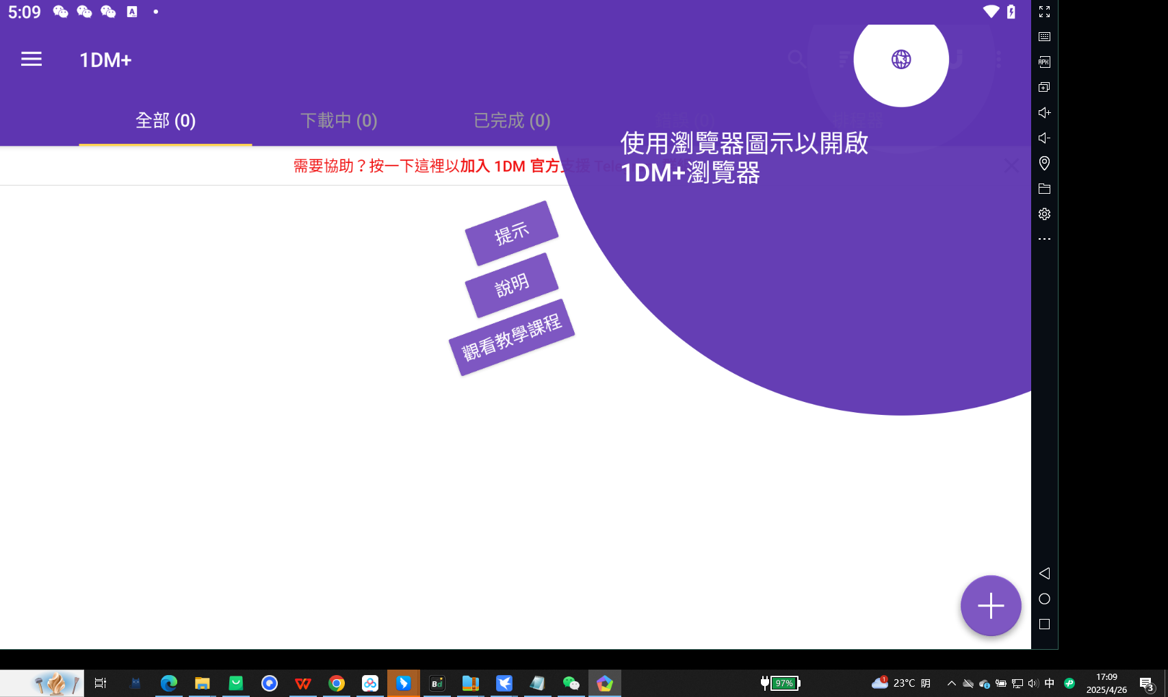The image size is (1168, 697).
Task: Click the 觀看教學課程 button
Action: (x=512, y=338)
